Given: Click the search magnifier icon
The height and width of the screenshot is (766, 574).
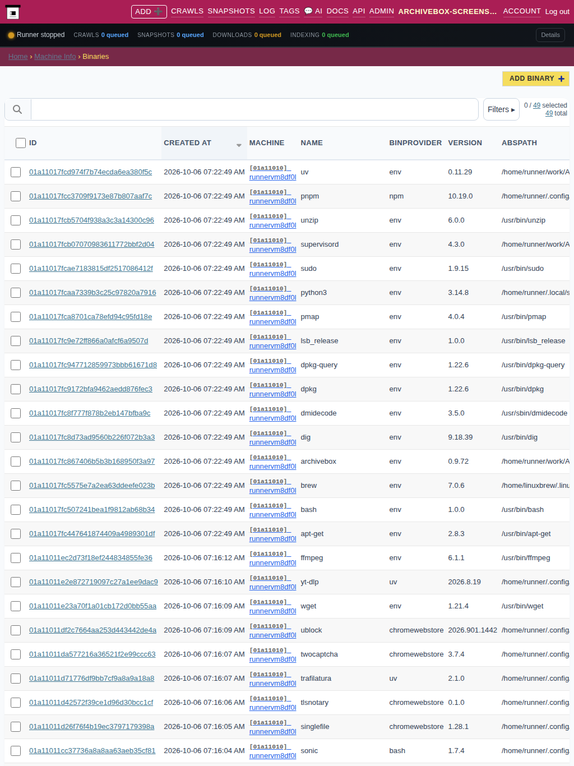Looking at the screenshot, I should 17,109.
